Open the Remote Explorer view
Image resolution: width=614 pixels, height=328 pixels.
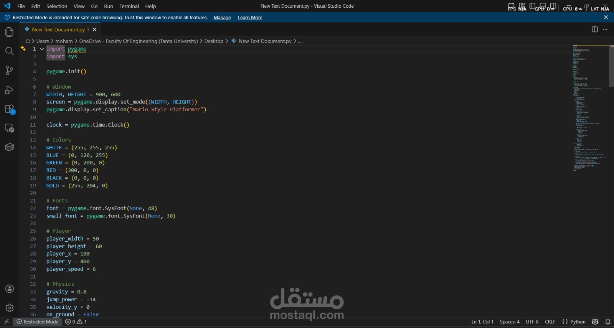tap(9, 128)
